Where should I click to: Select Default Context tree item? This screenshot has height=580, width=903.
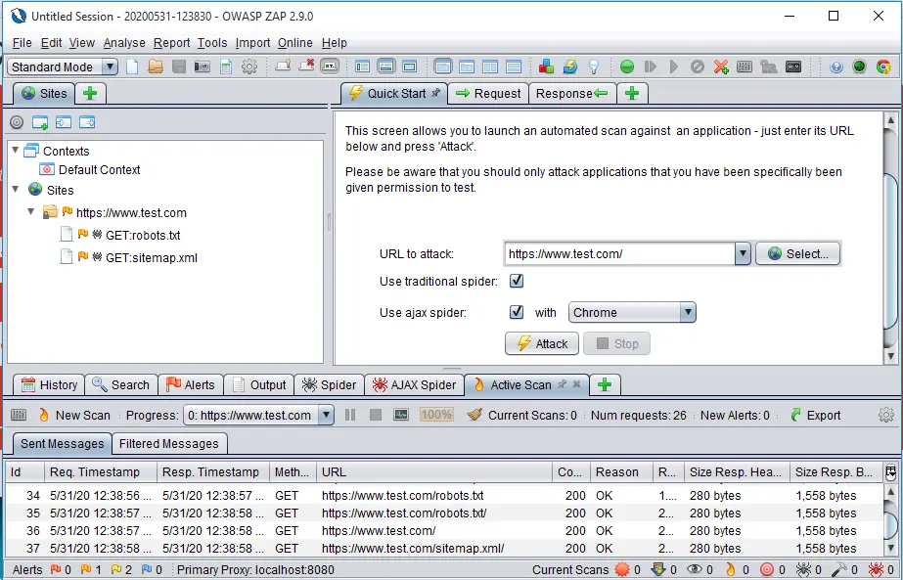99,169
